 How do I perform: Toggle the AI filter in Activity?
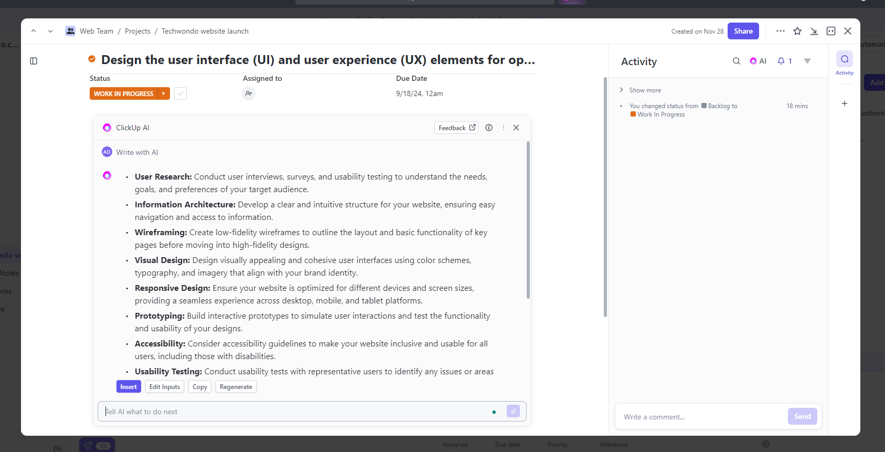(x=758, y=61)
